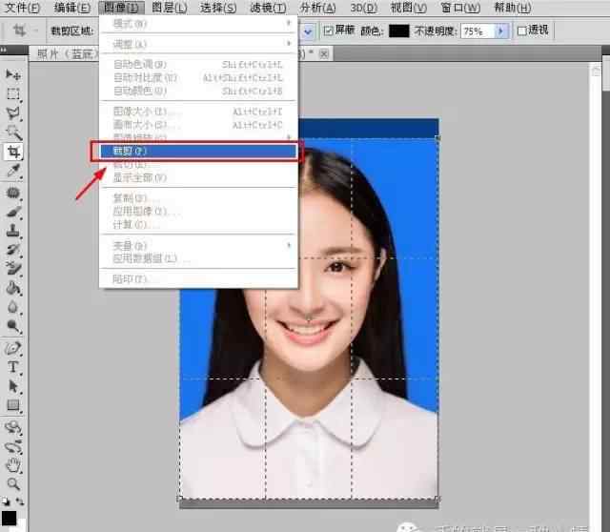This screenshot has height=532, width=610.
Task: Choose 自动对比度 menu entry
Action: [198, 77]
